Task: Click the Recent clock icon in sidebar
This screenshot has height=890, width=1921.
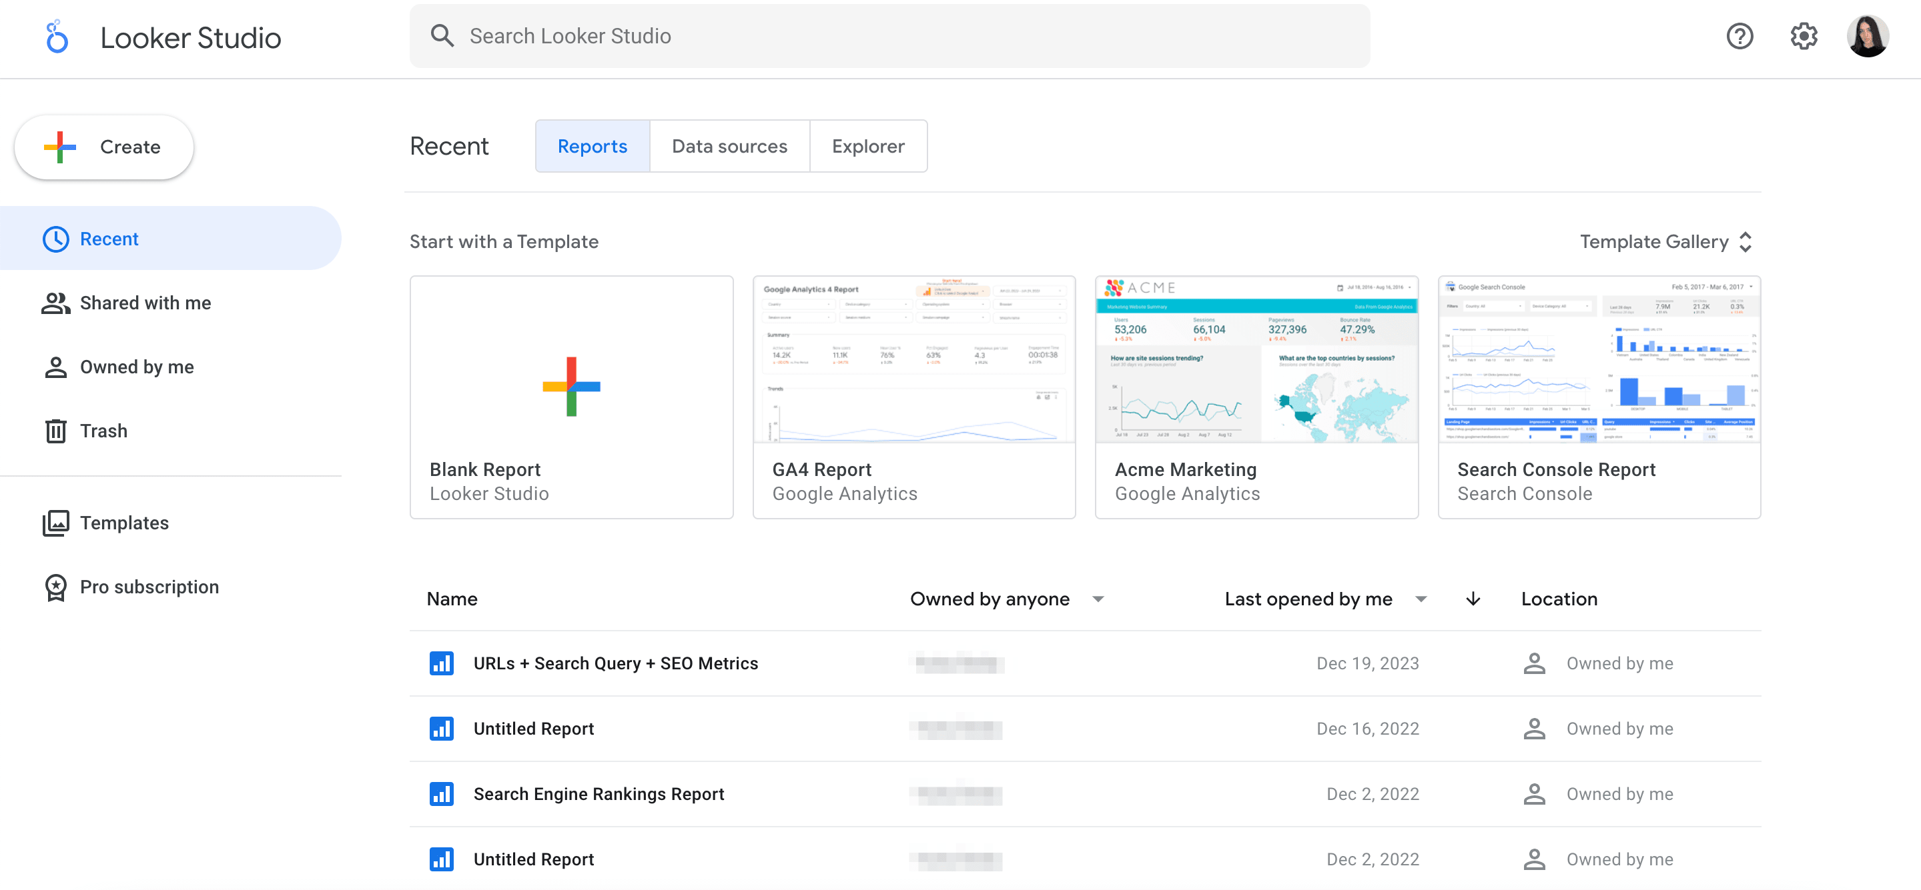Action: (x=56, y=239)
